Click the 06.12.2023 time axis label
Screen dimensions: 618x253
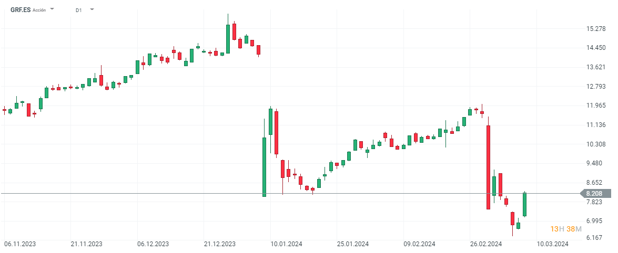(x=153, y=244)
